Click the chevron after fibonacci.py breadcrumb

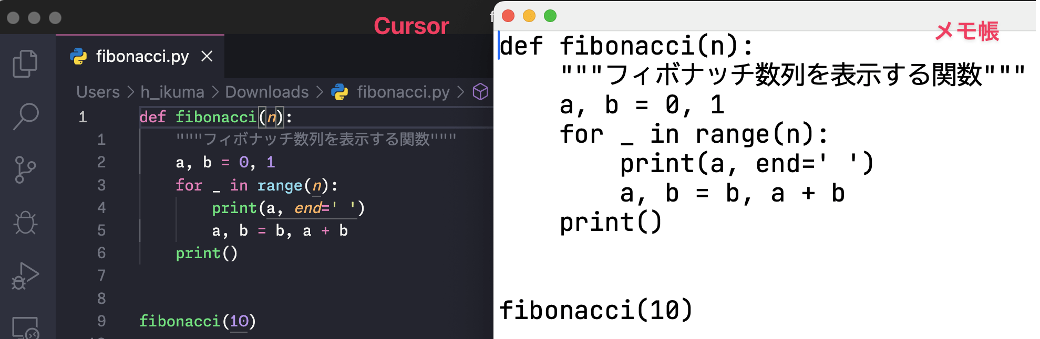(x=461, y=92)
